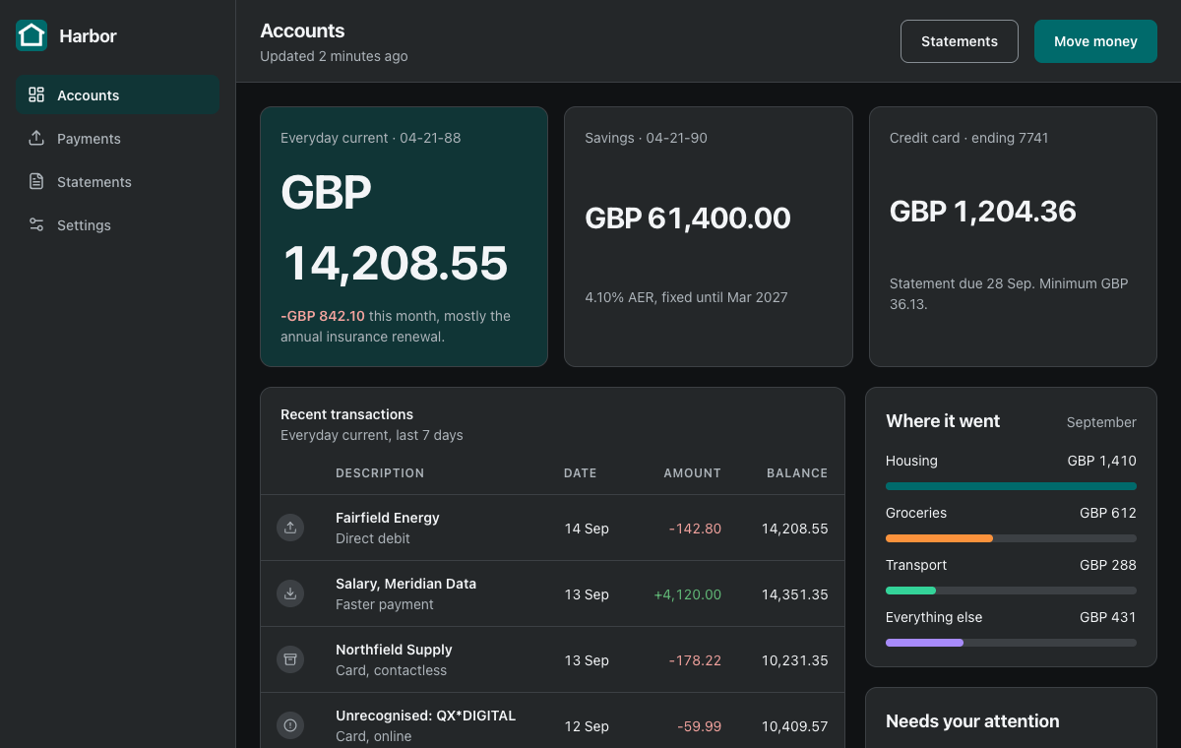Viewport: 1181px width, 748px height.
Task: Click the Move money button
Action: 1095,41
